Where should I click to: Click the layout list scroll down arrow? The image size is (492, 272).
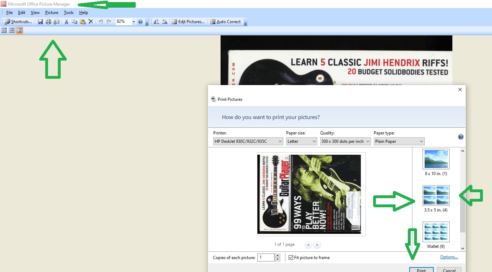(463, 248)
